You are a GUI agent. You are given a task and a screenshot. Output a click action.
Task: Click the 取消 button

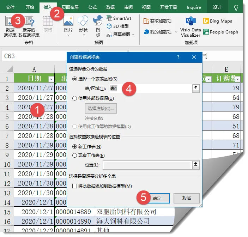click(x=186, y=198)
